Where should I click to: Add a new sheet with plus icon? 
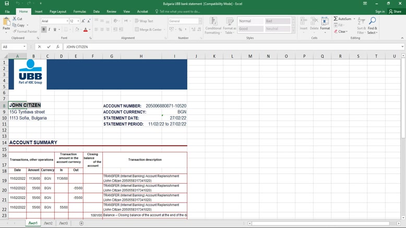click(x=81, y=223)
